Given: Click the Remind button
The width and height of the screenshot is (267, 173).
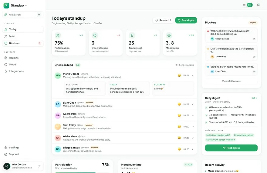Looking at the screenshot, I should (163, 20).
